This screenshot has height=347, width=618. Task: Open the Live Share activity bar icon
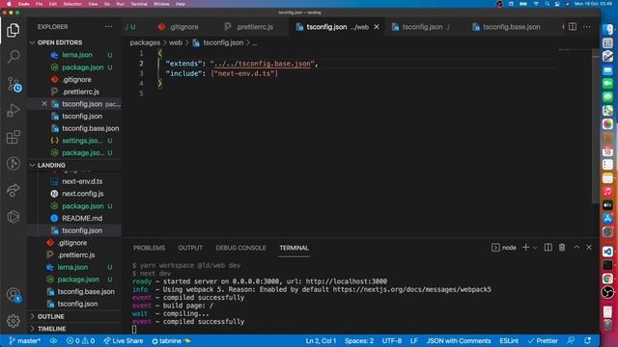[13, 190]
